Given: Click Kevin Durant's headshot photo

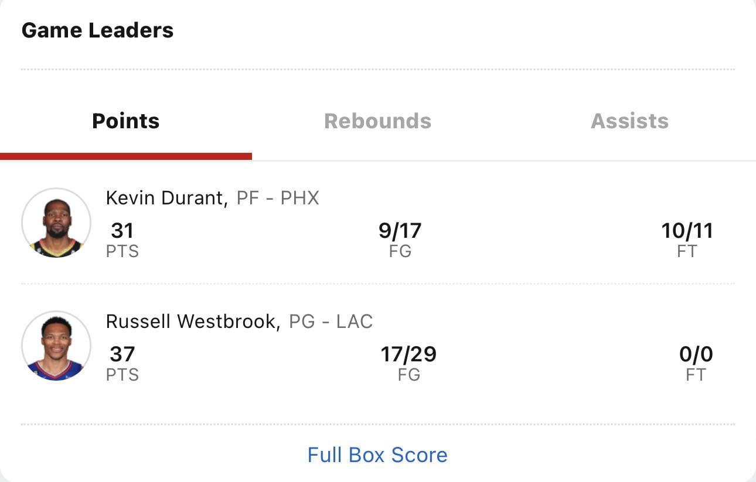Looking at the screenshot, I should click(x=56, y=223).
